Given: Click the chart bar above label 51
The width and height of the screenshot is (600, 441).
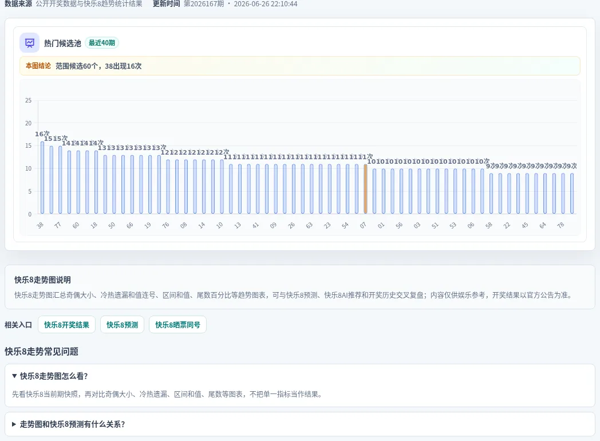Looking at the screenshot, I should tap(437, 191).
